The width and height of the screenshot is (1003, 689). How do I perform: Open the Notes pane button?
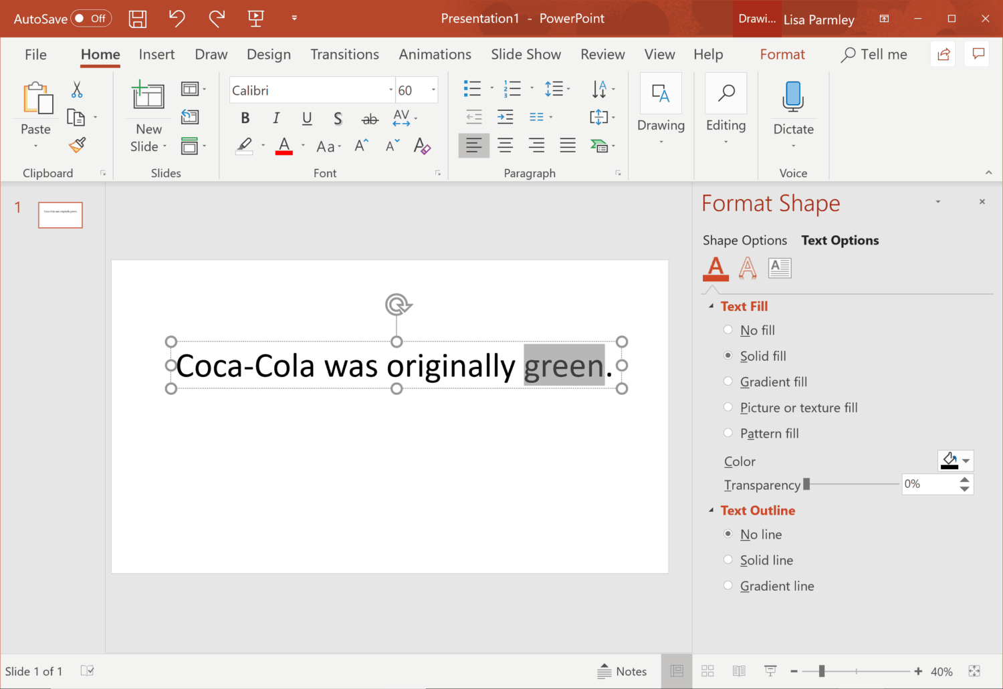[623, 671]
